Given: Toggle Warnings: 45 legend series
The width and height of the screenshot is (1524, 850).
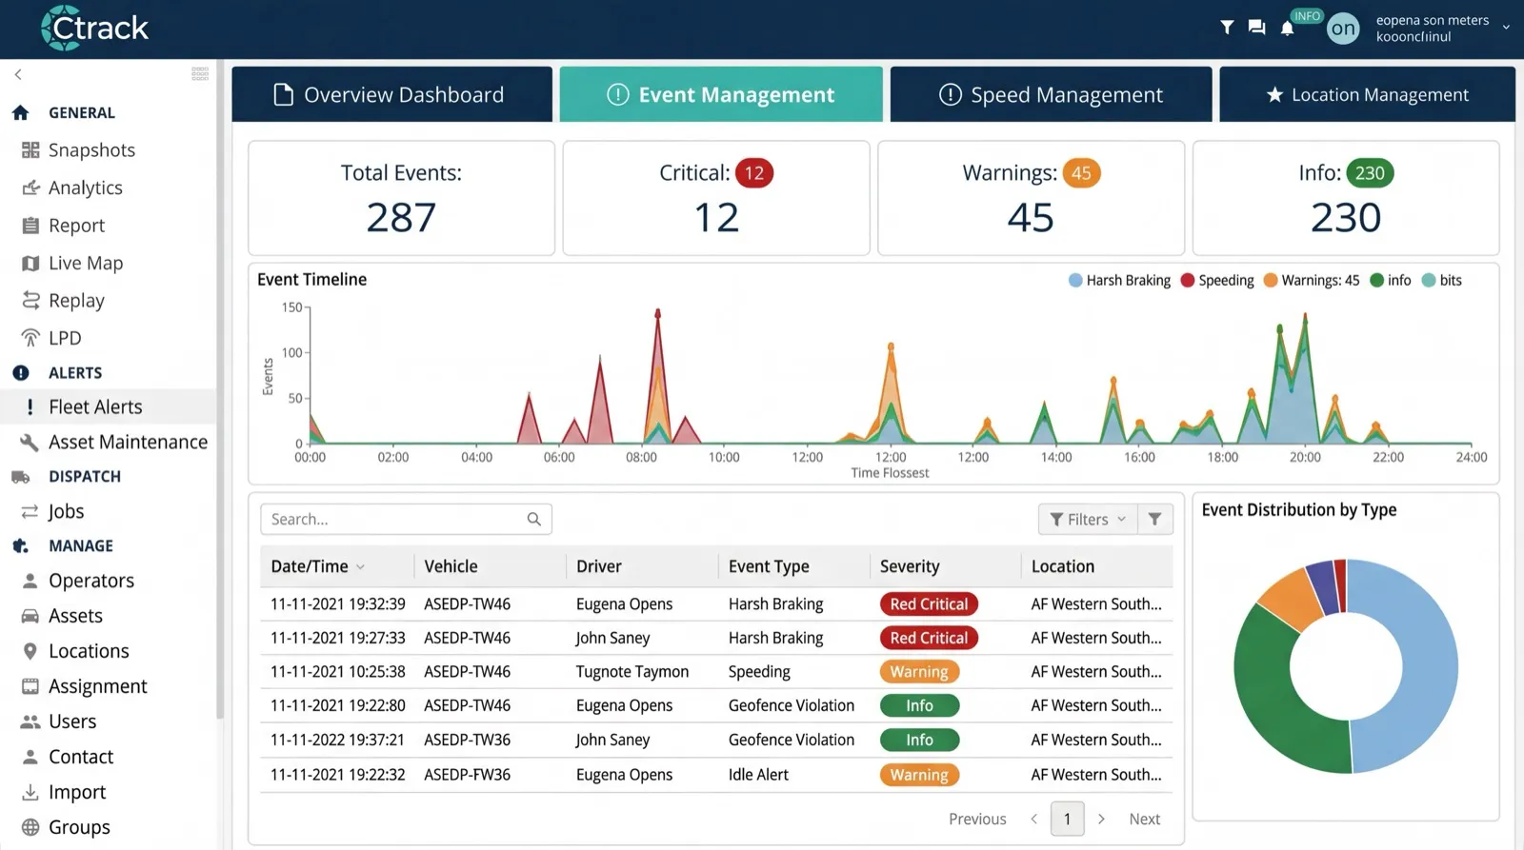Looking at the screenshot, I should point(1312,280).
